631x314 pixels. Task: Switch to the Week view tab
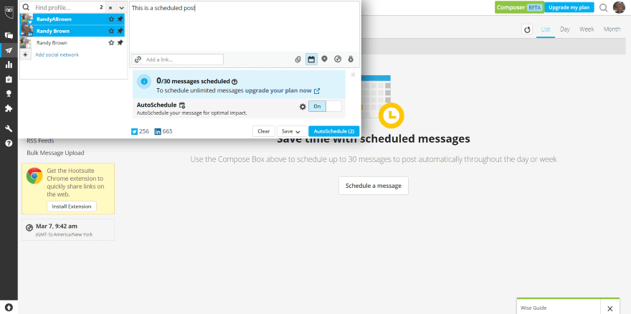(x=587, y=29)
